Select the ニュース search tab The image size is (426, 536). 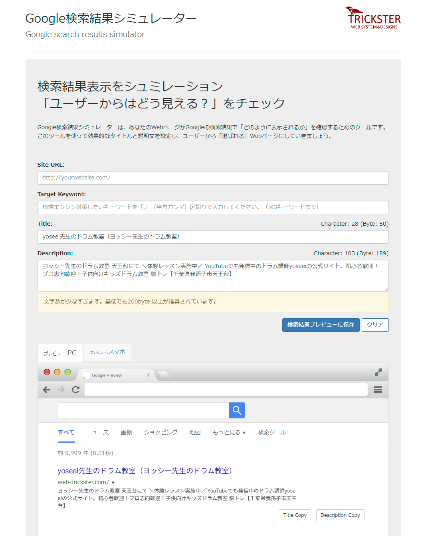coord(98,432)
